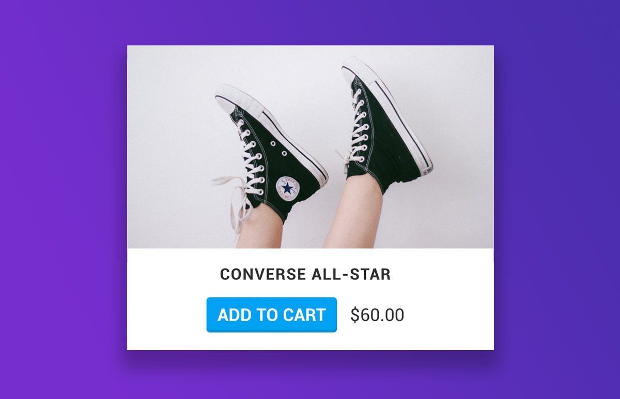
Task: Open the sneaker product photo
Action: pos(311,147)
